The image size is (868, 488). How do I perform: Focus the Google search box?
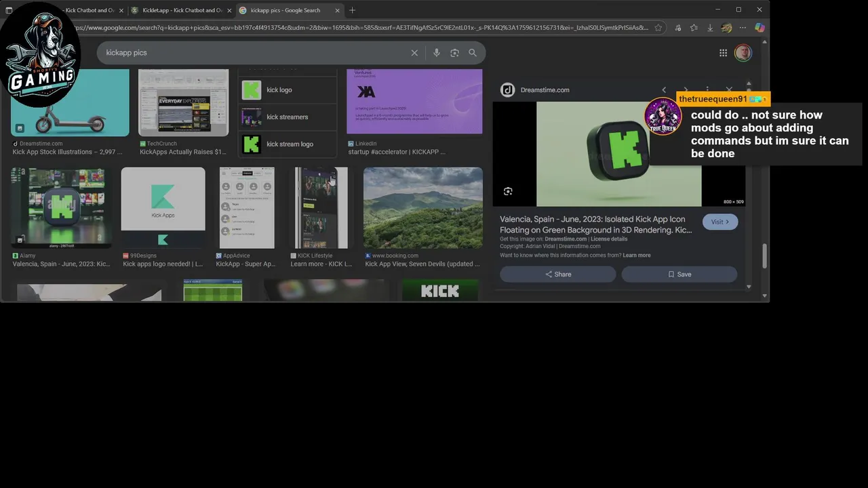[x=258, y=53]
